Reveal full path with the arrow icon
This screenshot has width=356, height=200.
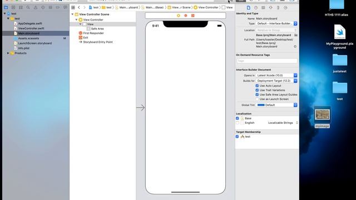295,47
